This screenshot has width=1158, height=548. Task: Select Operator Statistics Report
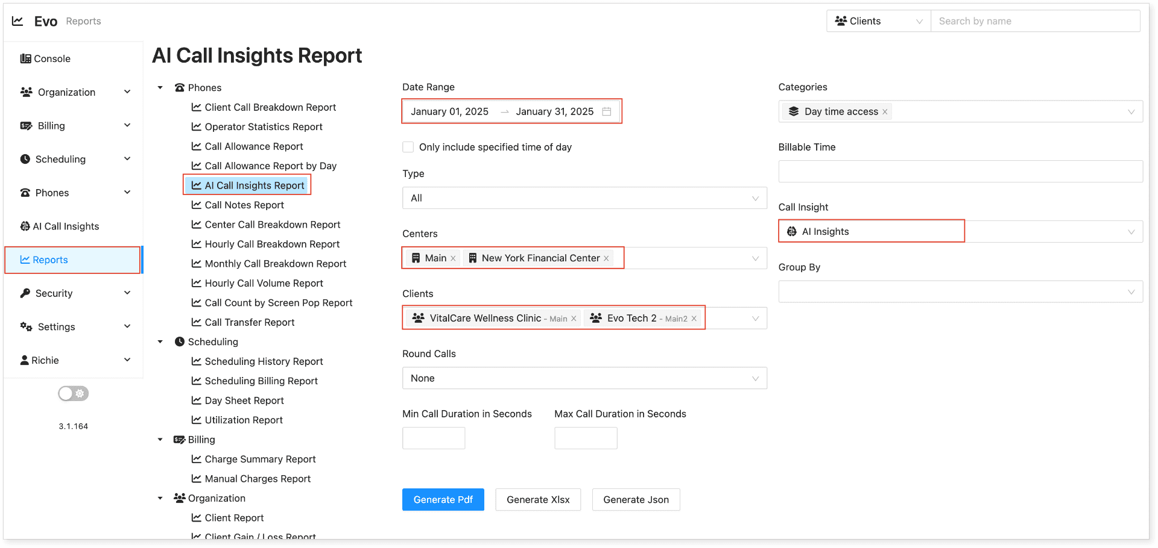264,127
